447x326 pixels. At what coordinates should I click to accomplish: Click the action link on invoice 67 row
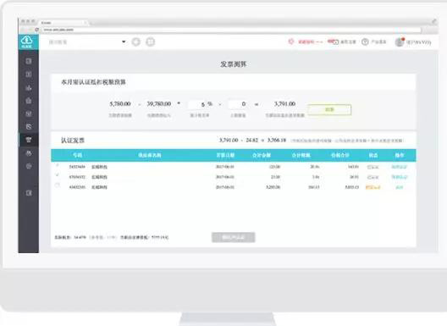pyautogui.click(x=399, y=177)
